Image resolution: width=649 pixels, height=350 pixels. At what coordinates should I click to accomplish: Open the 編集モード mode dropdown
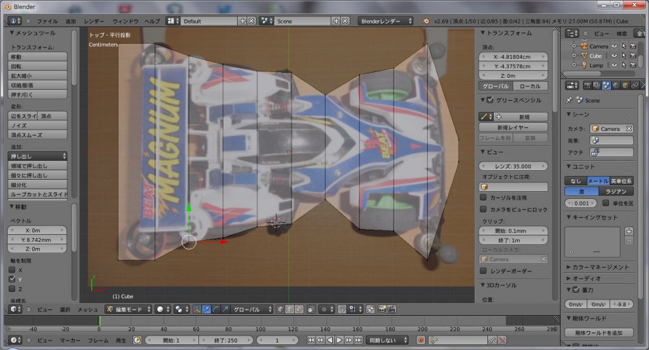pos(128,309)
